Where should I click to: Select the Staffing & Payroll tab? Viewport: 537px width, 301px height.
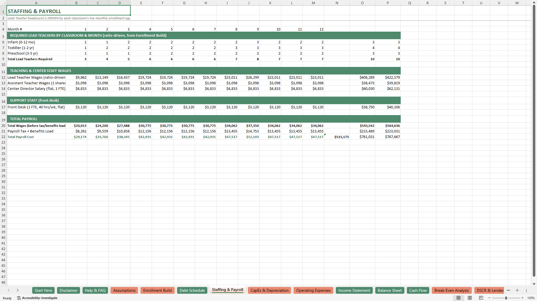pos(228,290)
